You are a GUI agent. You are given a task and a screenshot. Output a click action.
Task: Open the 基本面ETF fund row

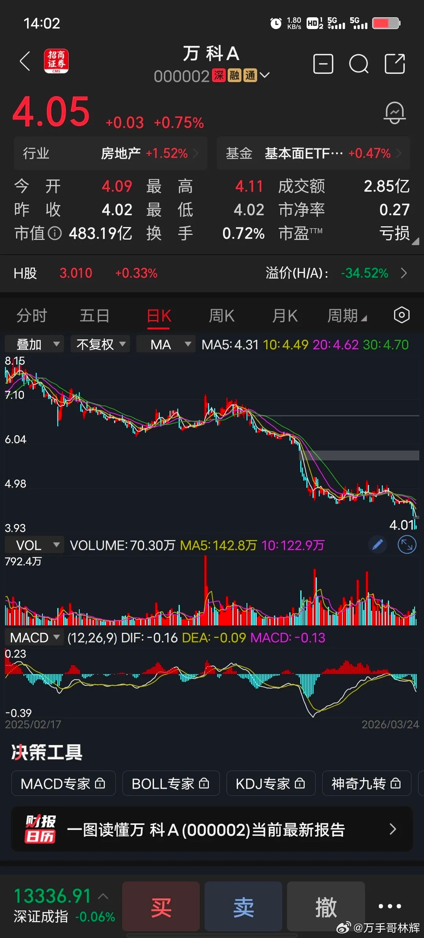point(313,153)
